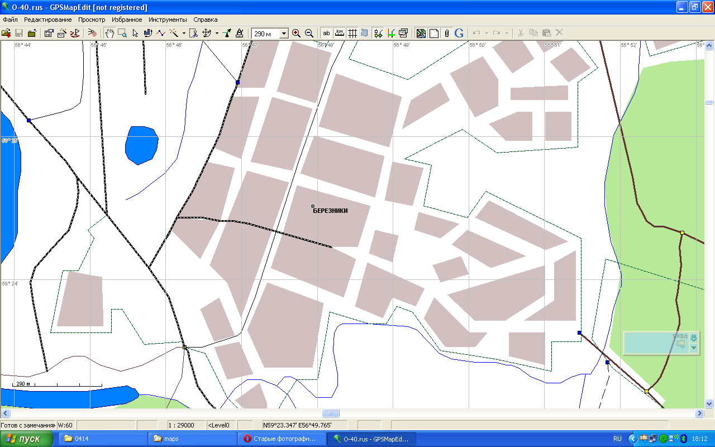715x447 pixels.
Task: Expand the 290 м scale dropdown
Action: pyautogui.click(x=284, y=34)
